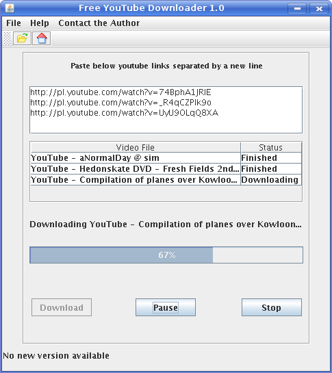The width and height of the screenshot is (332, 373).
Task: Open the Help menu
Action: coord(40,23)
